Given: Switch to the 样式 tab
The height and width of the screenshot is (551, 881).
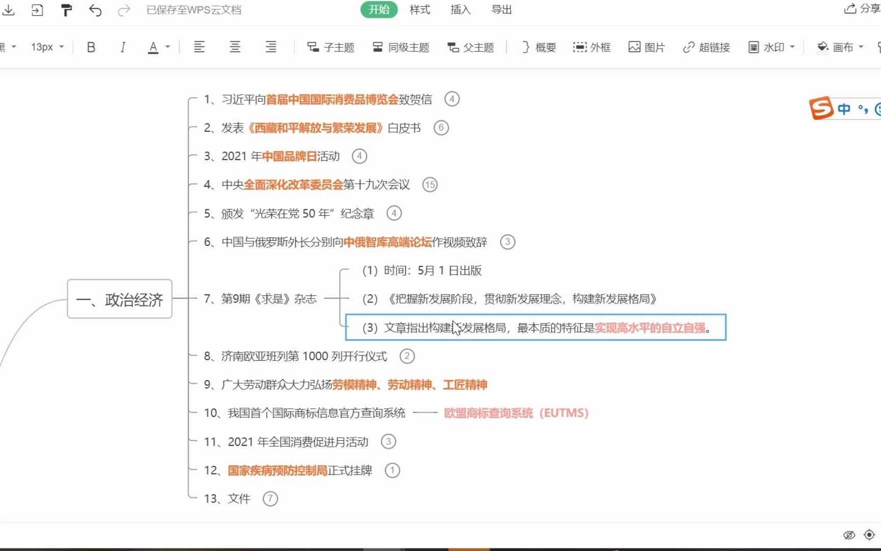Looking at the screenshot, I should coord(420,10).
